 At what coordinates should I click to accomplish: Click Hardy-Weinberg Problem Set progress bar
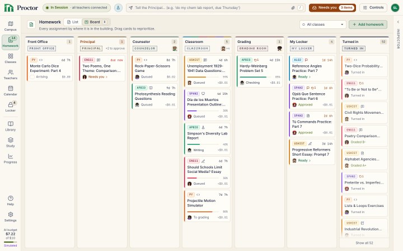(256, 77)
